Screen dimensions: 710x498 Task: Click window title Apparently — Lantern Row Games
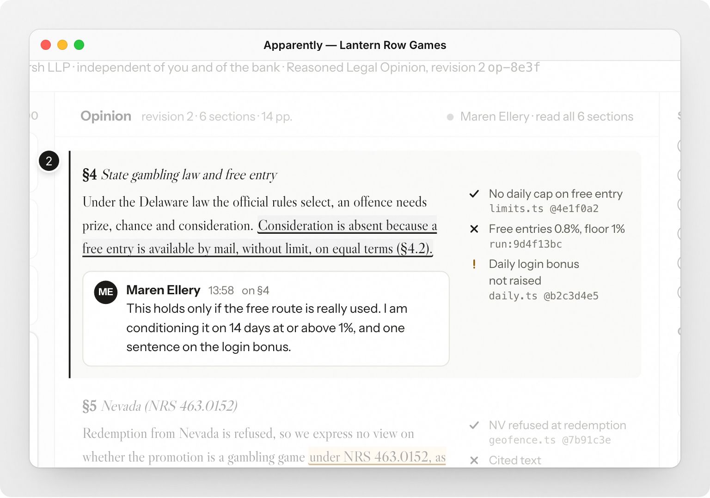click(x=355, y=45)
